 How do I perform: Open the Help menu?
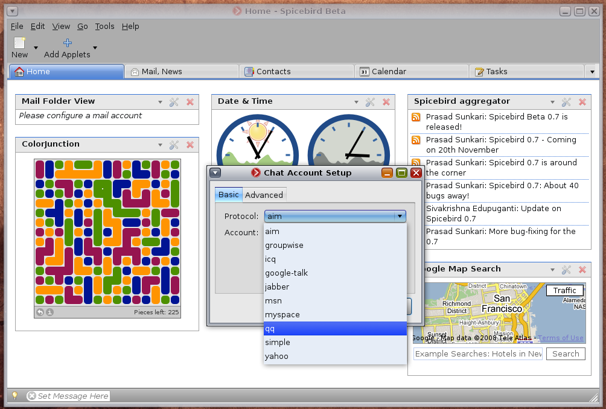(x=130, y=27)
